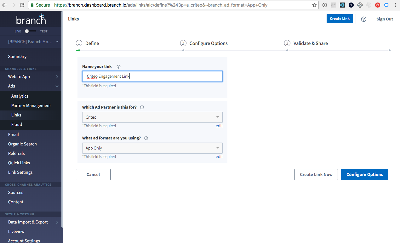Click the Create Link button in header

click(x=340, y=19)
